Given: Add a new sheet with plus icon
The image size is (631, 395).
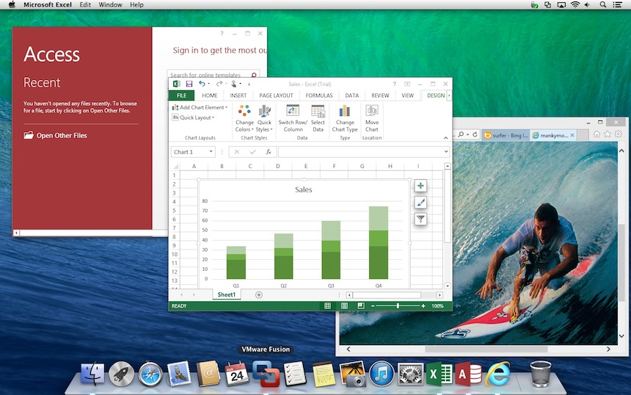Looking at the screenshot, I should (259, 294).
